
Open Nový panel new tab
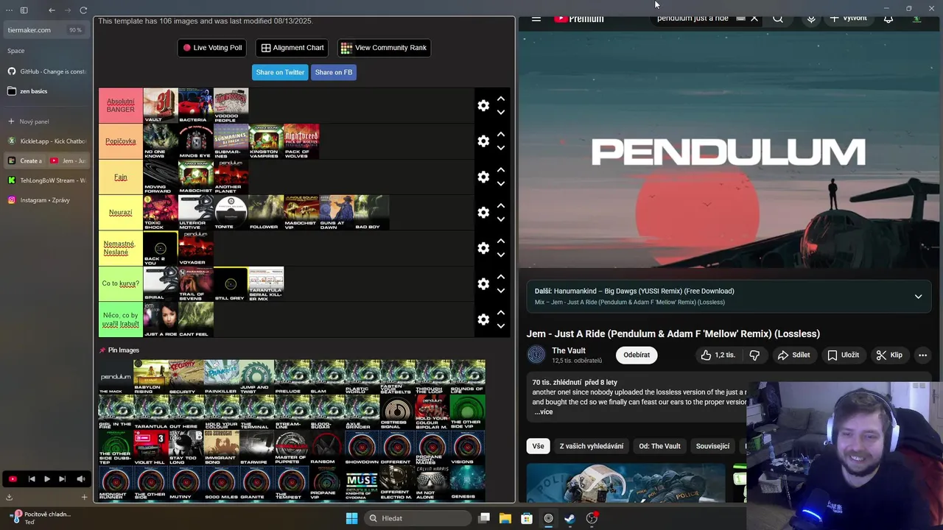46,121
